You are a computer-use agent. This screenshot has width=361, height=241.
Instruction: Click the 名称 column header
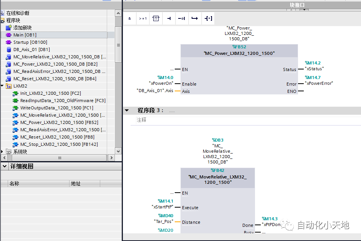point(14,184)
